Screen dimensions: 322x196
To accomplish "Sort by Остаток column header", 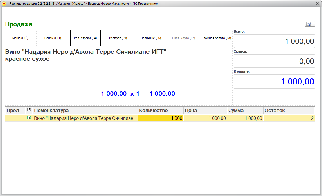I will [289, 110].
